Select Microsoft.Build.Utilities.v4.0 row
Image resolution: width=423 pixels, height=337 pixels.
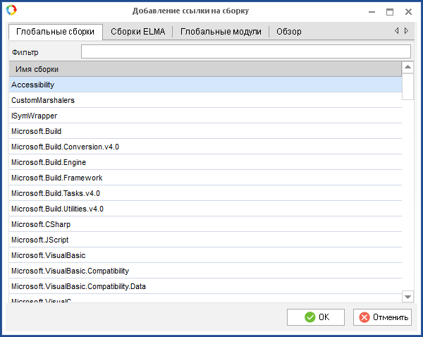coord(205,209)
